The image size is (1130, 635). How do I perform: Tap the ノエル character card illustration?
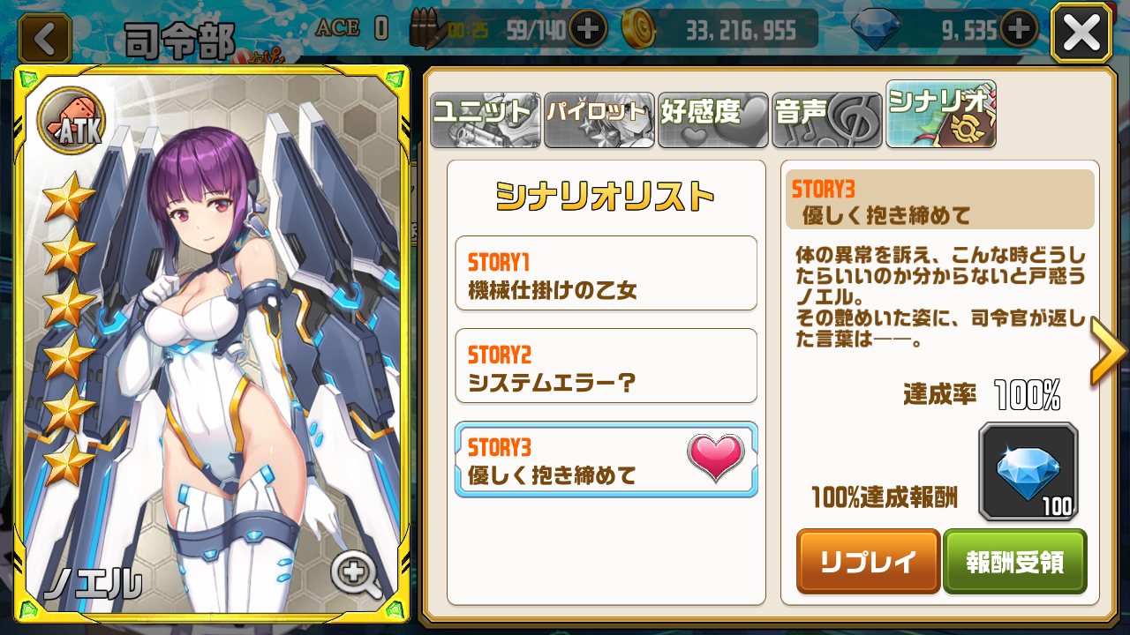tap(213, 344)
